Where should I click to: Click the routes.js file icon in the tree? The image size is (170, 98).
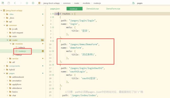(x=16, y=51)
